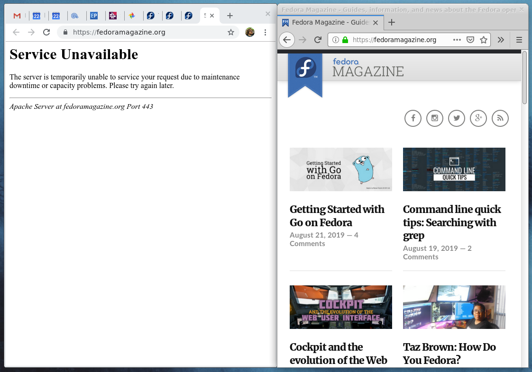
Task: Open Fedora Magazine Google Plus page
Action: coord(478,118)
